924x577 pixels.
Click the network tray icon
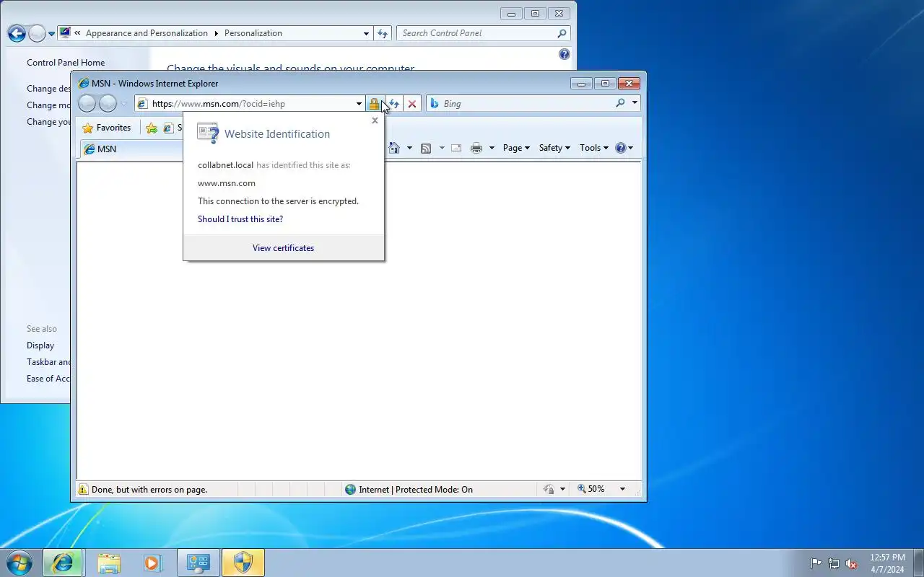[x=834, y=563]
